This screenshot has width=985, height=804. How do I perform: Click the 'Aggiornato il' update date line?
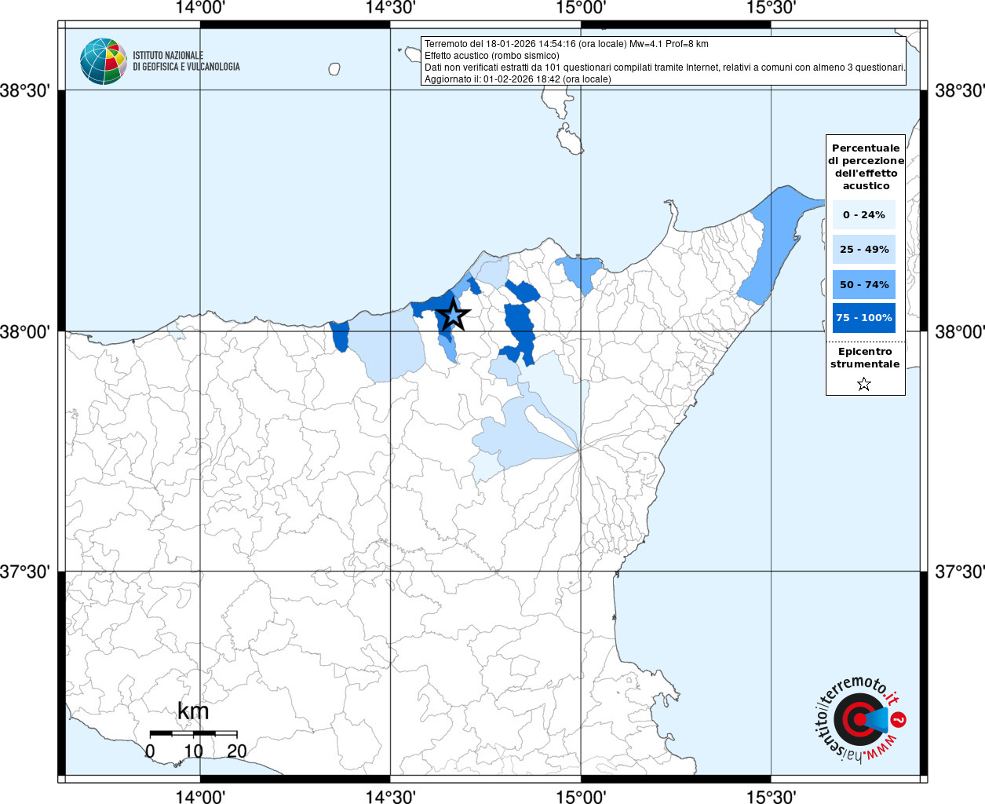pyautogui.click(x=517, y=79)
